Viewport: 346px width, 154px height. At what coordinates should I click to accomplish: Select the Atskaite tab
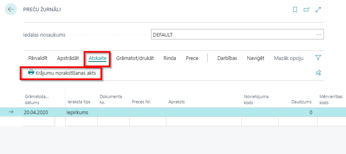(98, 58)
